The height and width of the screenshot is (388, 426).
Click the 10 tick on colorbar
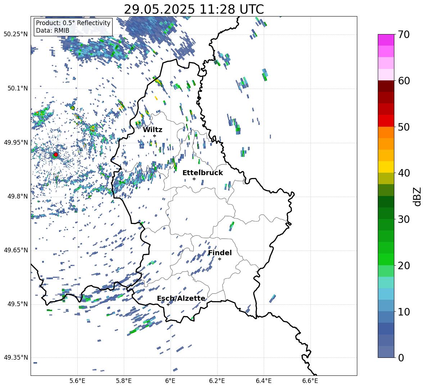404,312
